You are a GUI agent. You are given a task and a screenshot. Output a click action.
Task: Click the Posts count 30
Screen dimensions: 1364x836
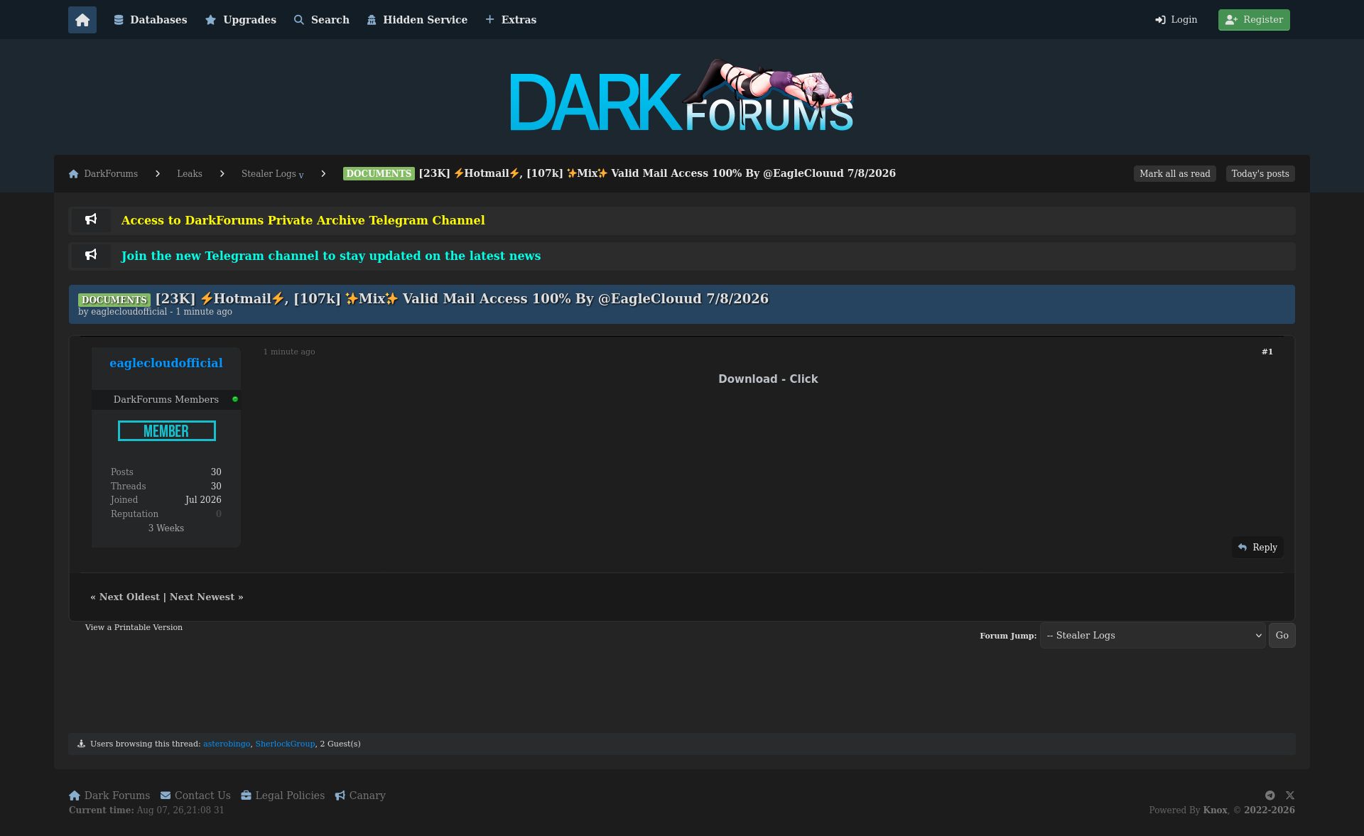[x=216, y=472]
